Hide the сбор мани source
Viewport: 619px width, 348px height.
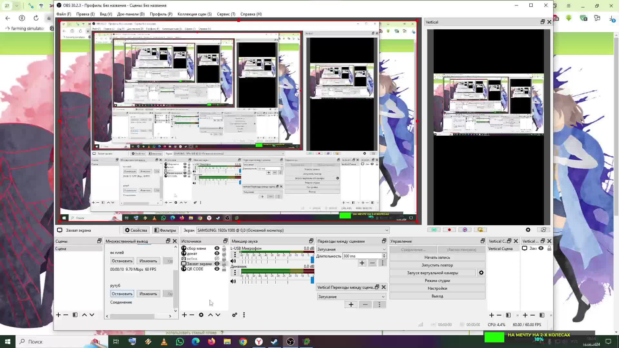pos(217,248)
